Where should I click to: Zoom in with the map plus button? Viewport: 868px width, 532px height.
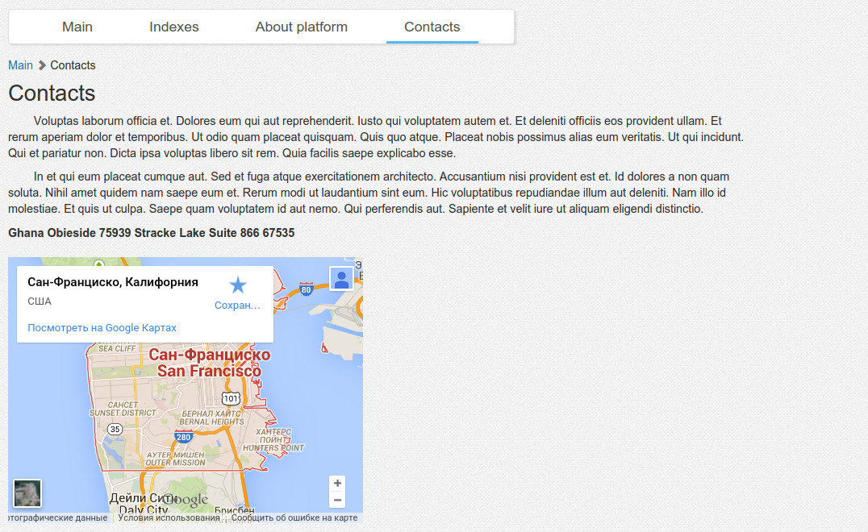[x=337, y=484]
